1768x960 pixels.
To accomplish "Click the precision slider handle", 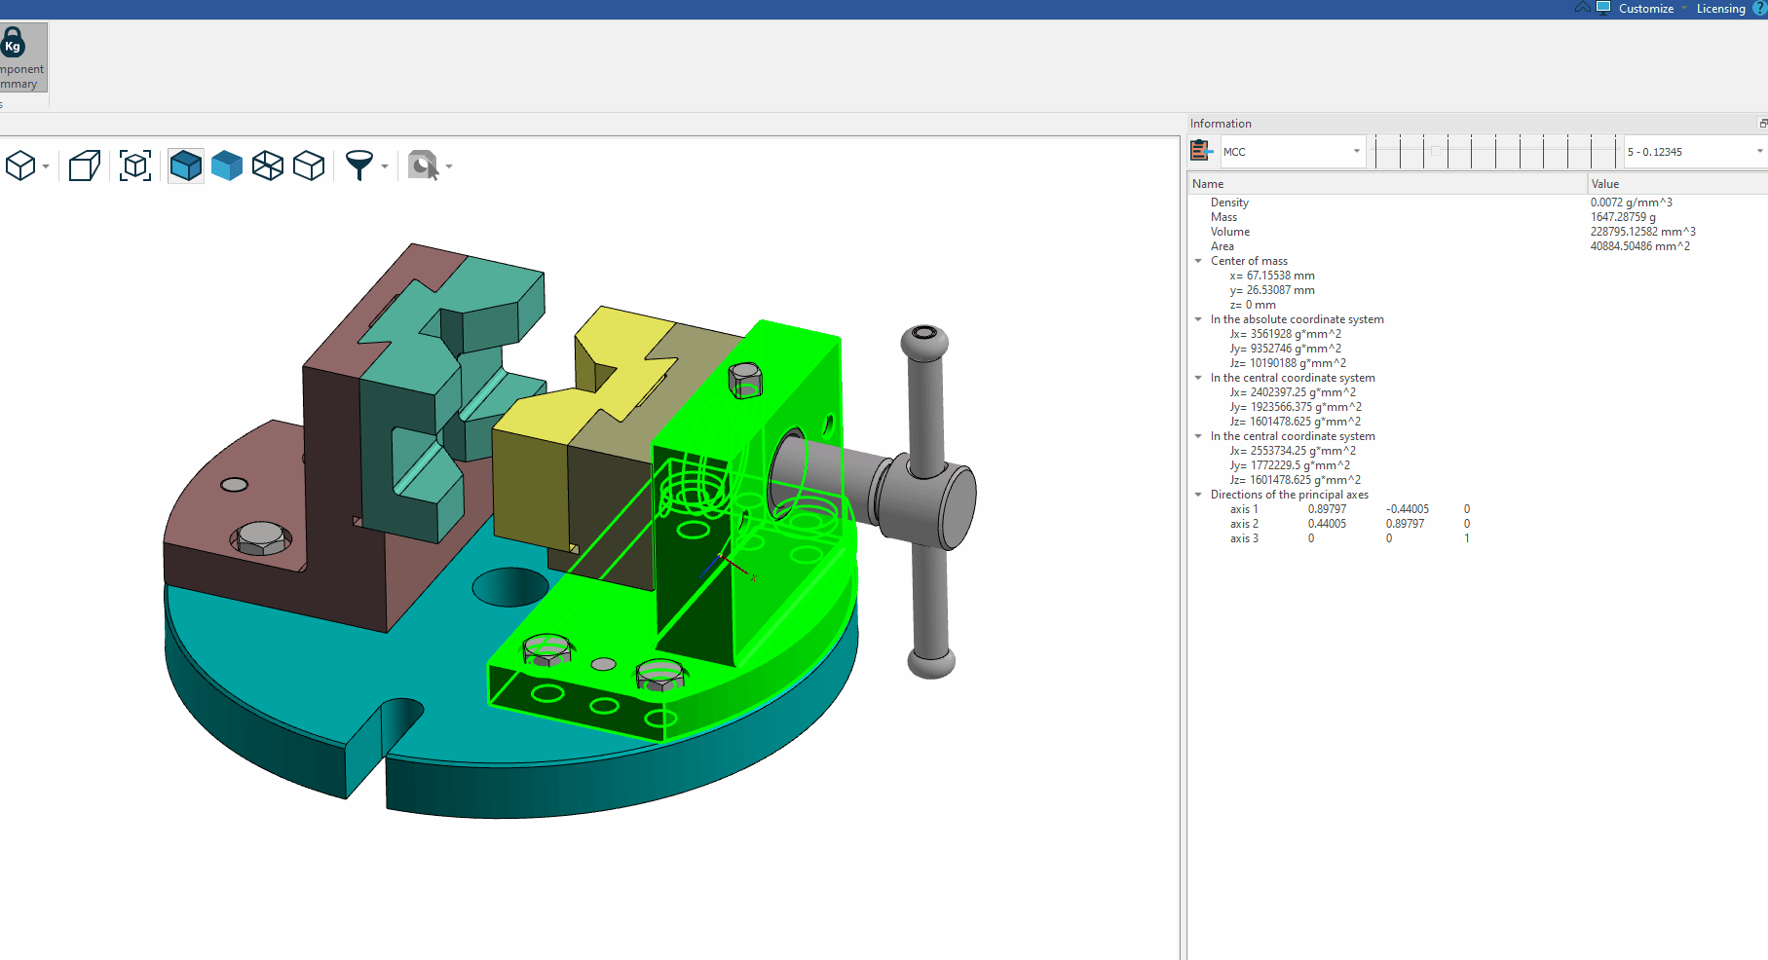I will click(x=1435, y=151).
